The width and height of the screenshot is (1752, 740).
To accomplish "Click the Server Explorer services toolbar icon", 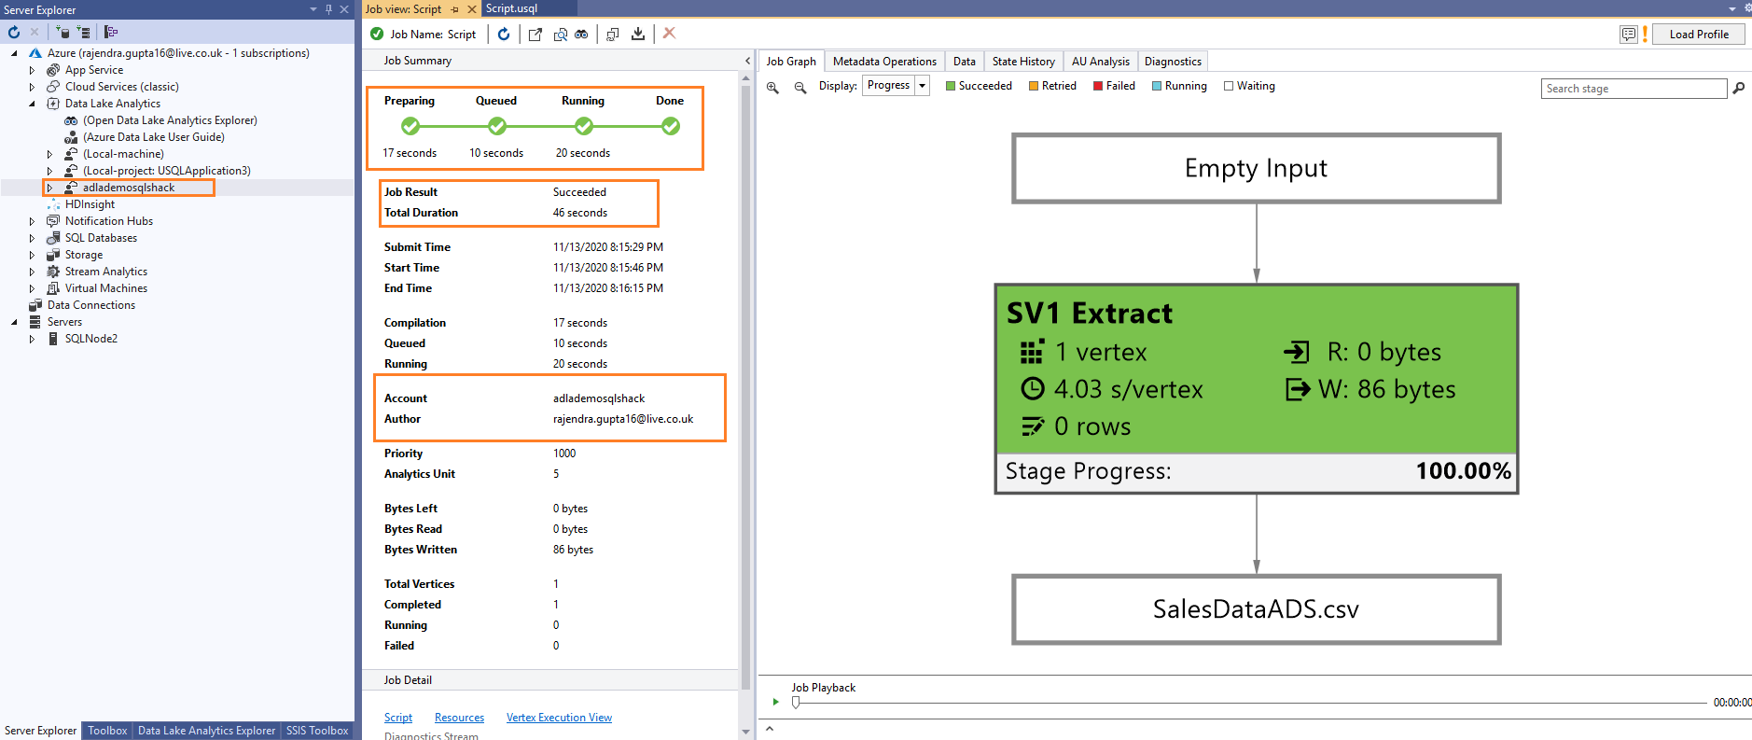I will click(111, 33).
